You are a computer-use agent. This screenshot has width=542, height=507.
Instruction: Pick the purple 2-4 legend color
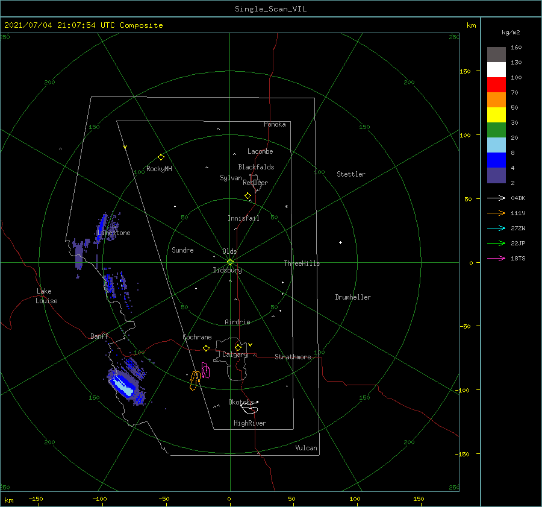496,175
